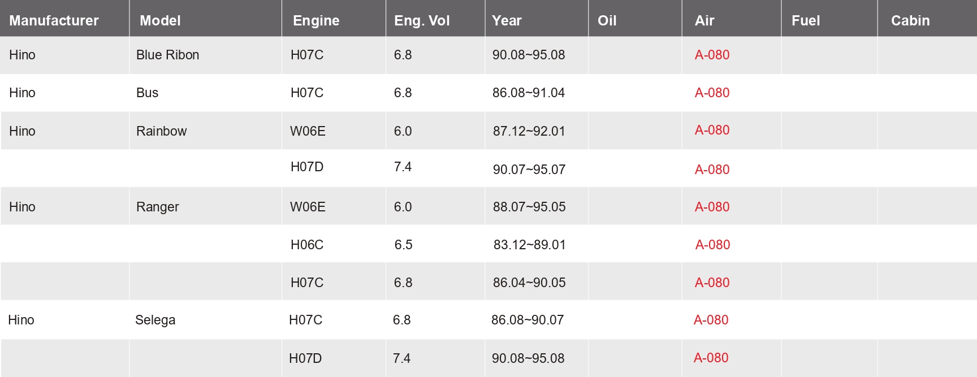Select the Fuel column header
The image size is (977, 377).
(x=806, y=21)
